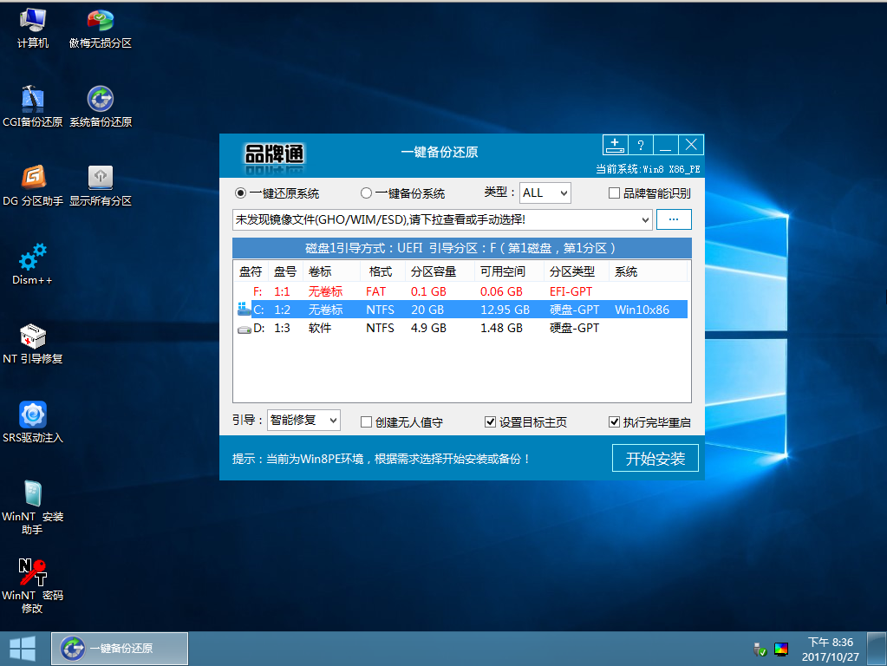Click the Windows Start button on taskbar
This screenshot has height=666, width=887.
(23, 649)
